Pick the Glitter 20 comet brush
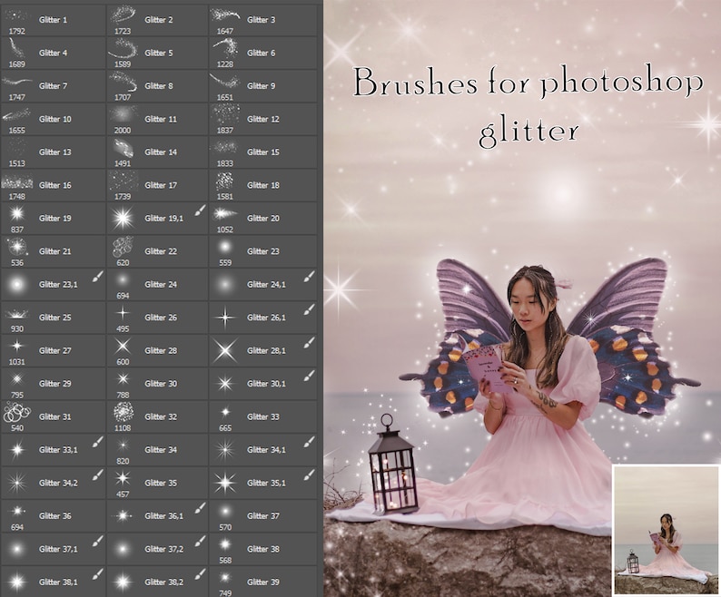Image resolution: width=721 pixels, height=597 pixels. [263, 219]
